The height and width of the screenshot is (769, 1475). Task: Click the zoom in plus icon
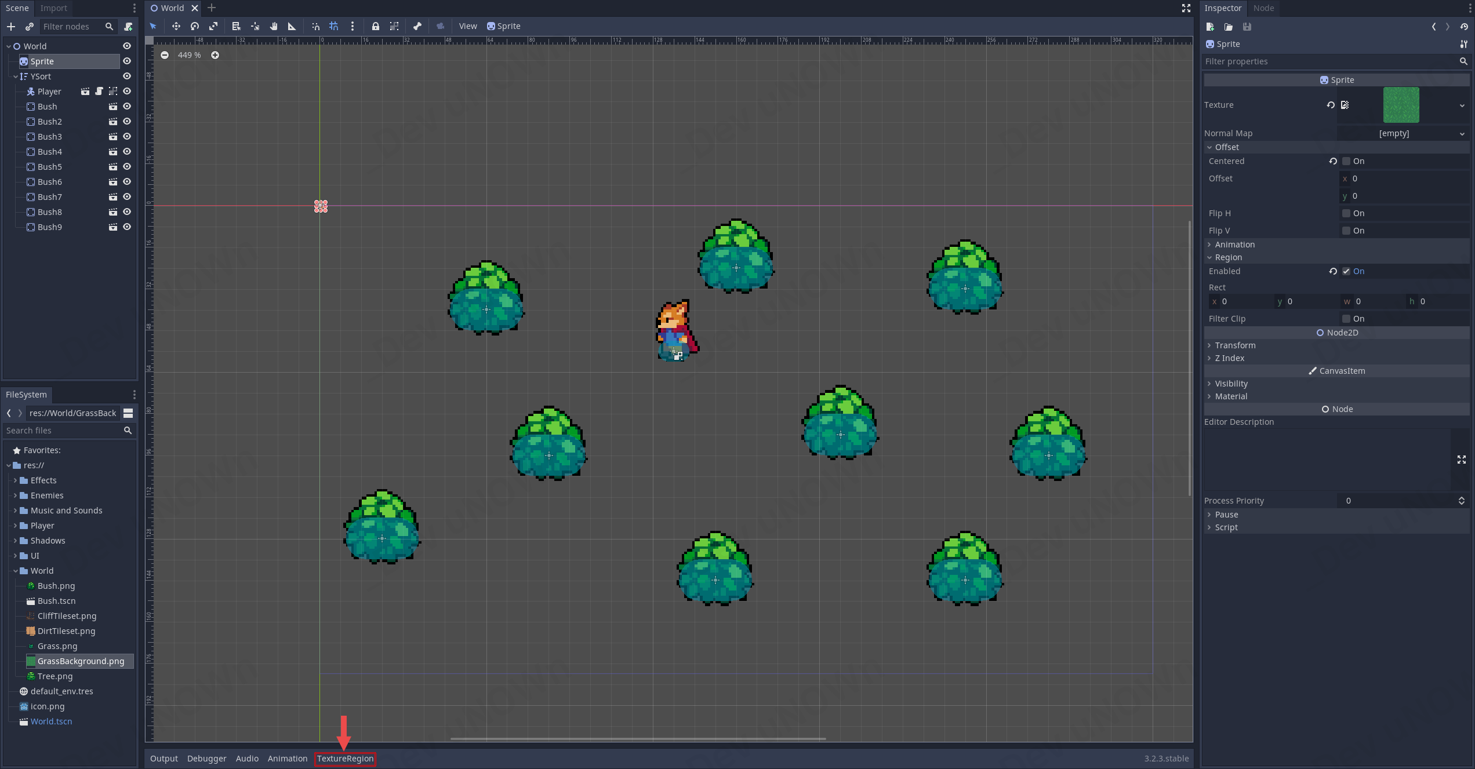click(x=215, y=55)
